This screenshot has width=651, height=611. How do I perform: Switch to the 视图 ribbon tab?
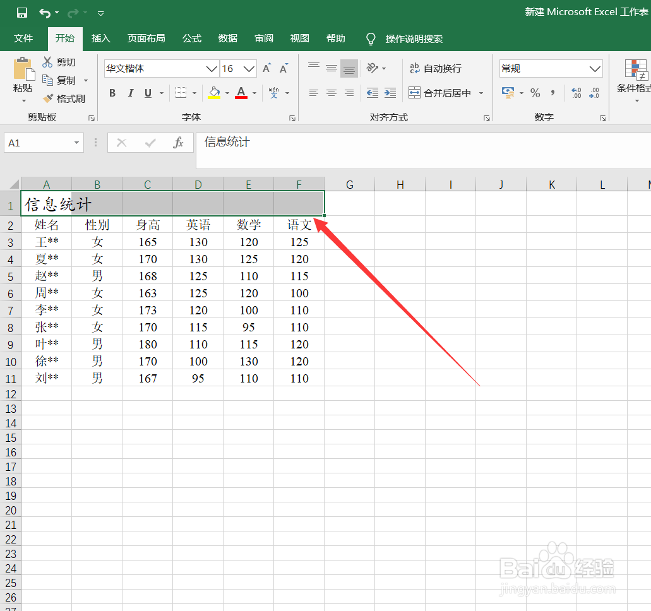coord(300,39)
